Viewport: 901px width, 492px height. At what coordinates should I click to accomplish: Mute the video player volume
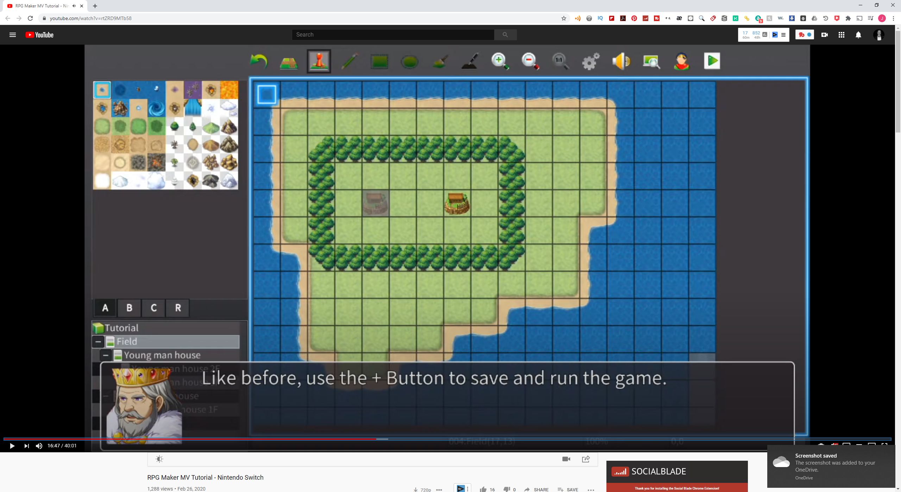click(39, 446)
